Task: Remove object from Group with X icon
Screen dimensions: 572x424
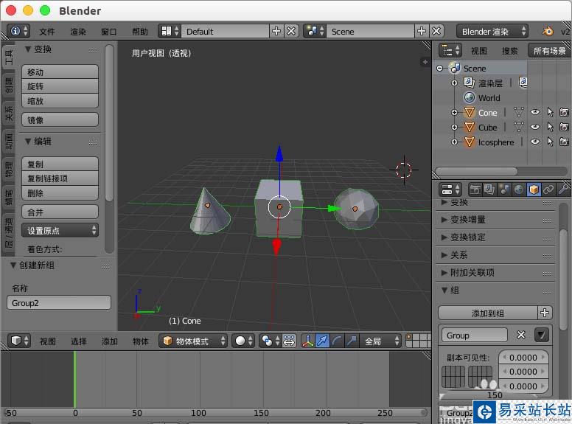Action: click(x=521, y=335)
